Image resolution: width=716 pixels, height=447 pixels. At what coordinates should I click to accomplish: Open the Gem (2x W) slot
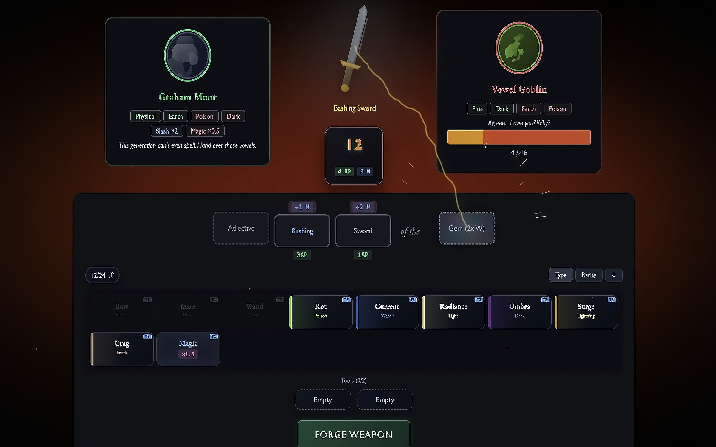coord(466,228)
